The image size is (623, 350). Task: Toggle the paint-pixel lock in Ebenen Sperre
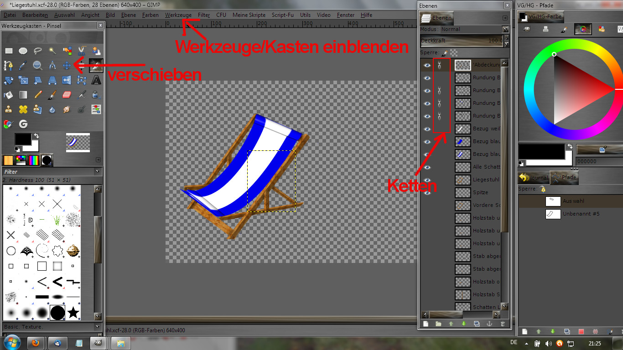coord(444,53)
